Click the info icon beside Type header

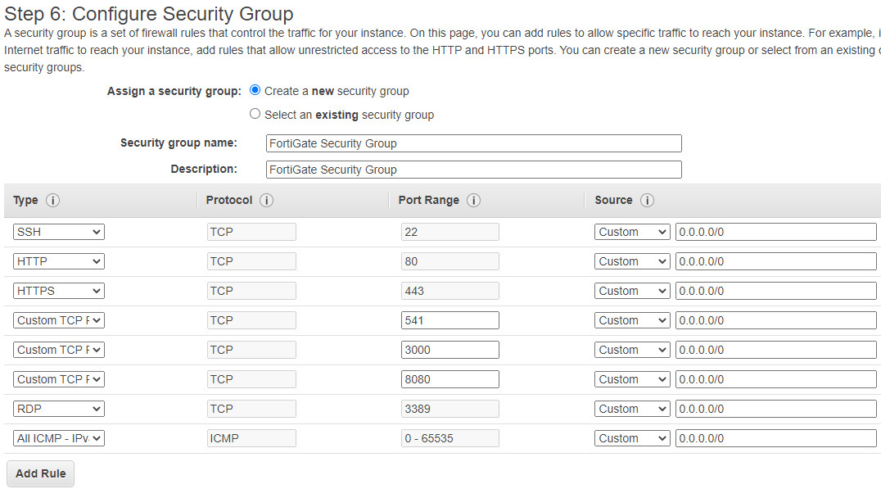(x=53, y=200)
